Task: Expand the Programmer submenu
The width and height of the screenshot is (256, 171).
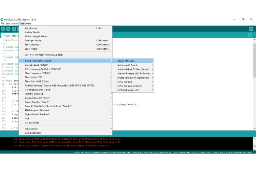Action: pyautogui.click(x=66, y=129)
